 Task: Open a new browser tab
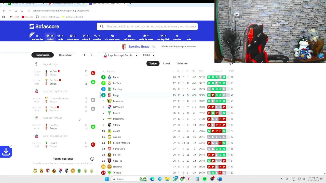point(130,4)
